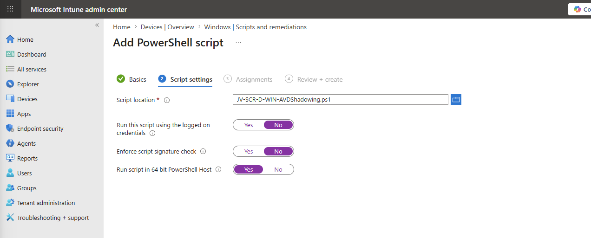Image resolution: width=591 pixels, height=238 pixels.
Task: Set 64 bit PowerShell Host to No
Action: click(278, 169)
